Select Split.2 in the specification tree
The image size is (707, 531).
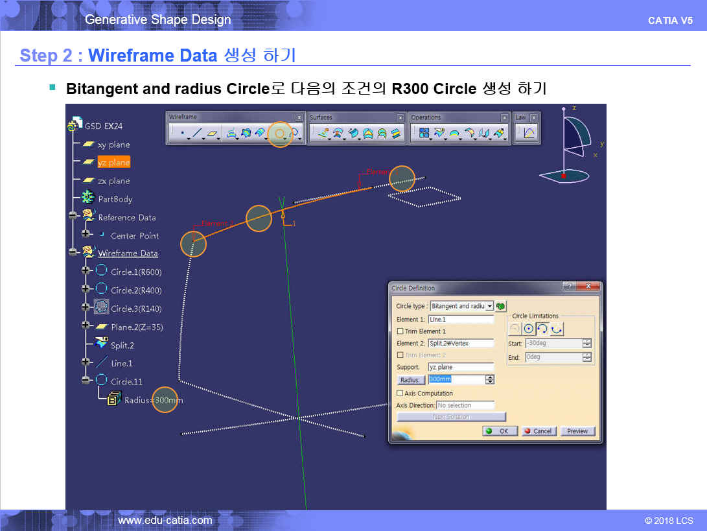point(122,345)
